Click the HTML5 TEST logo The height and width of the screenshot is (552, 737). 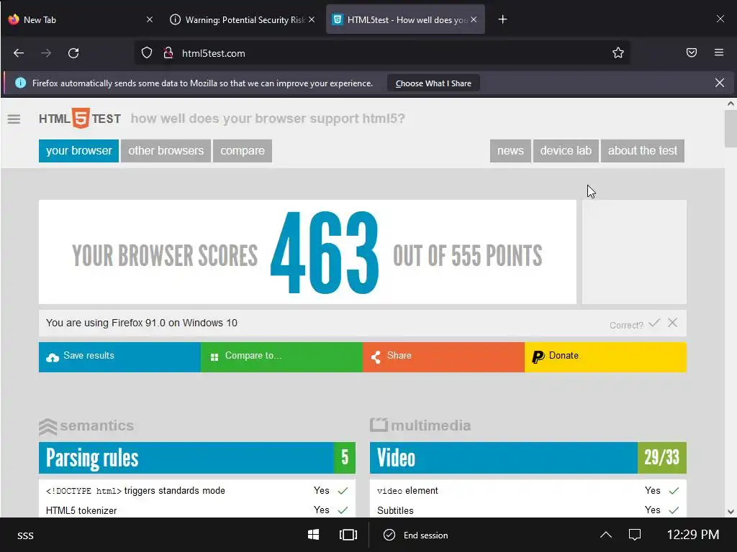click(x=80, y=119)
